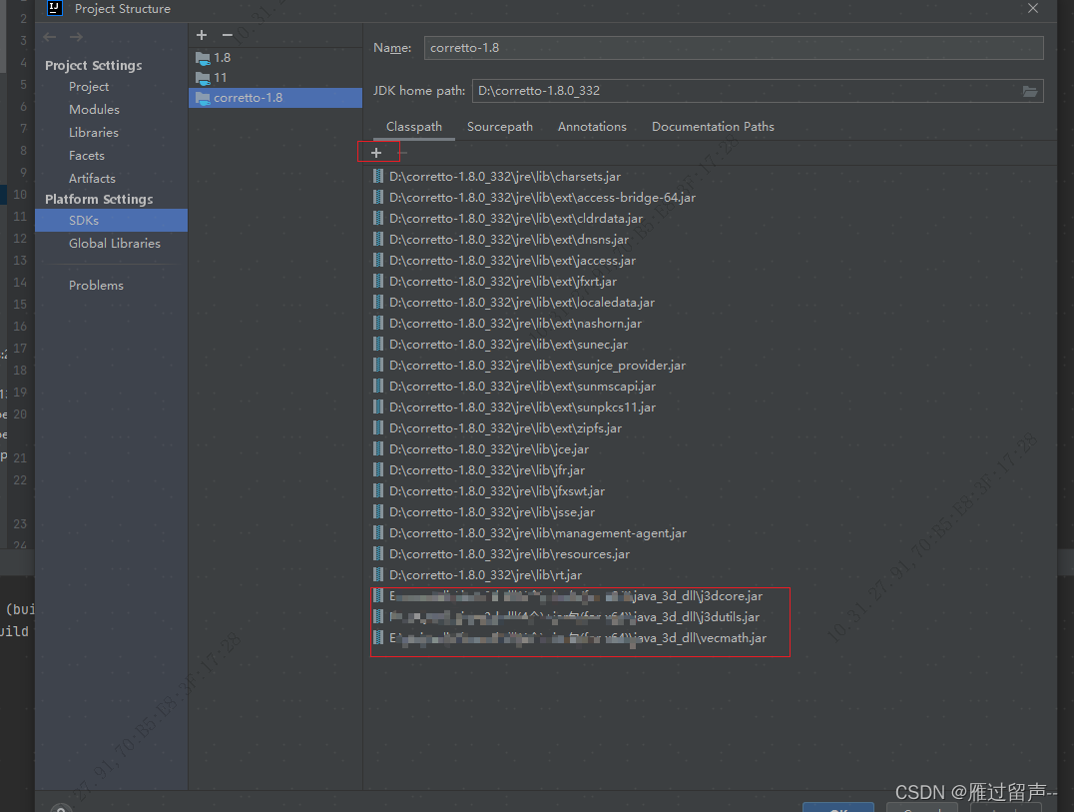Select the access-bridge-64.jar entry

click(x=710, y=198)
